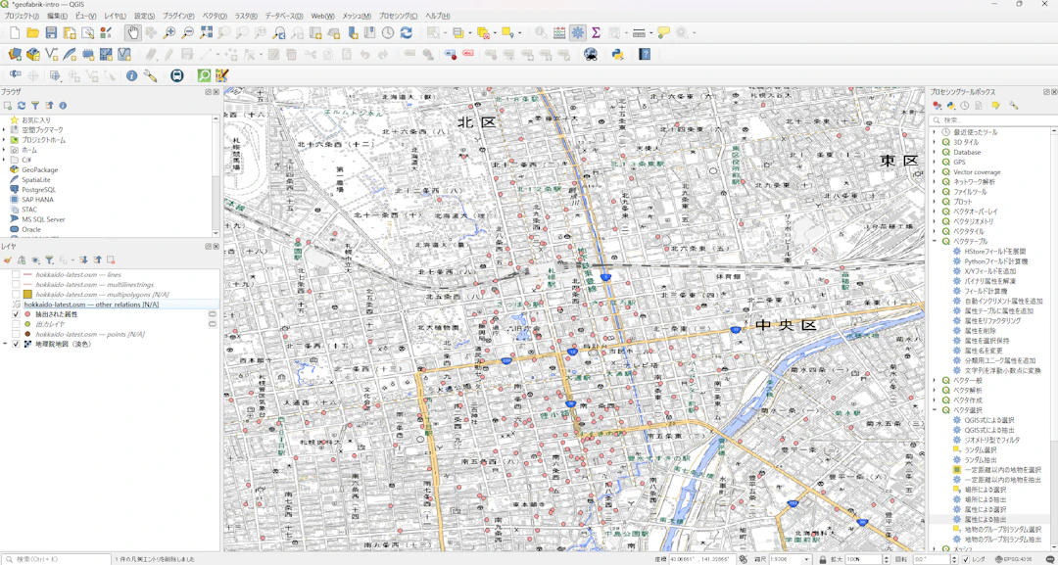Toggle visibility of hokkaido-latest.osm points layer
Image resolution: width=1058 pixels, height=565 pixels.
17,335
